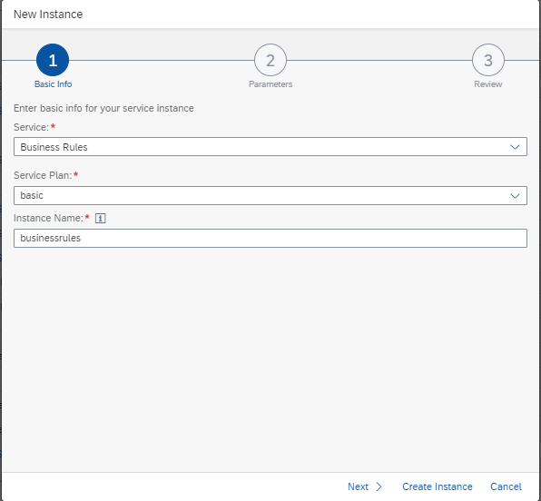The height and width of the screenshot is (501, 541).
Task: Jump to step 3 circle
Action: click(487, 60)
